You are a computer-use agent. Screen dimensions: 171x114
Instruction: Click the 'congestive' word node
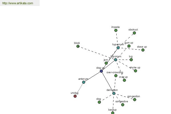pos(123,105)
